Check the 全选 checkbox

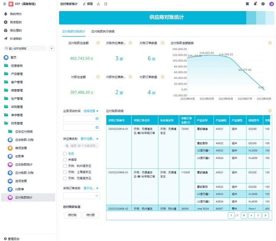pyautogui.click(x=65, y=153)
